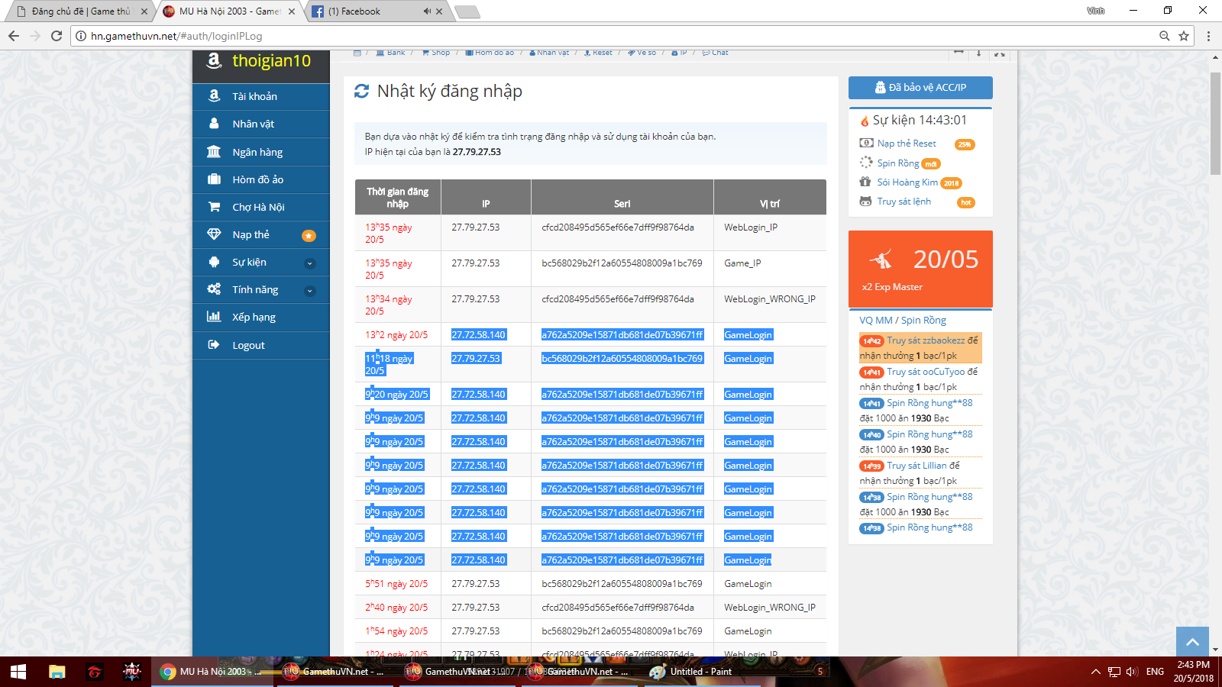Image resolution: width=1222 pixels, height=687 pixels.
Task: Click the Logout arrow icon in sidebar
Action: 214,345
